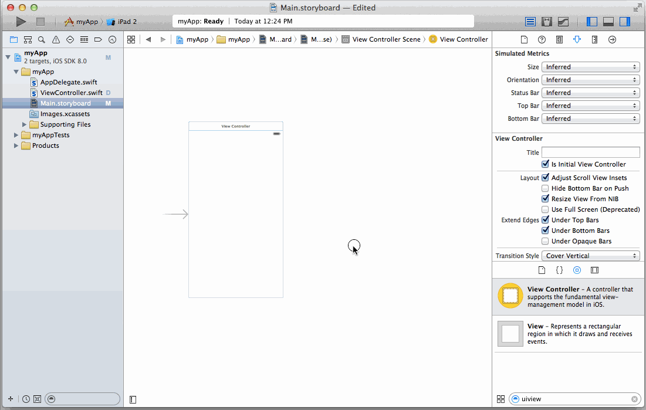
Task: Open the Transition Style dropdown
Action: pyautogui.click(x=590, y=256)
